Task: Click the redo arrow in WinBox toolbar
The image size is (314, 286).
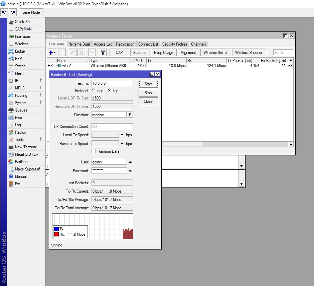Action: (13, 12)
